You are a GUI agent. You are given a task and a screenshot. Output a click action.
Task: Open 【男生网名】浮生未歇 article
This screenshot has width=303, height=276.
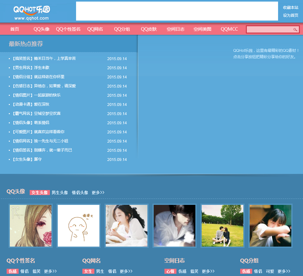(x=31, y=68)
